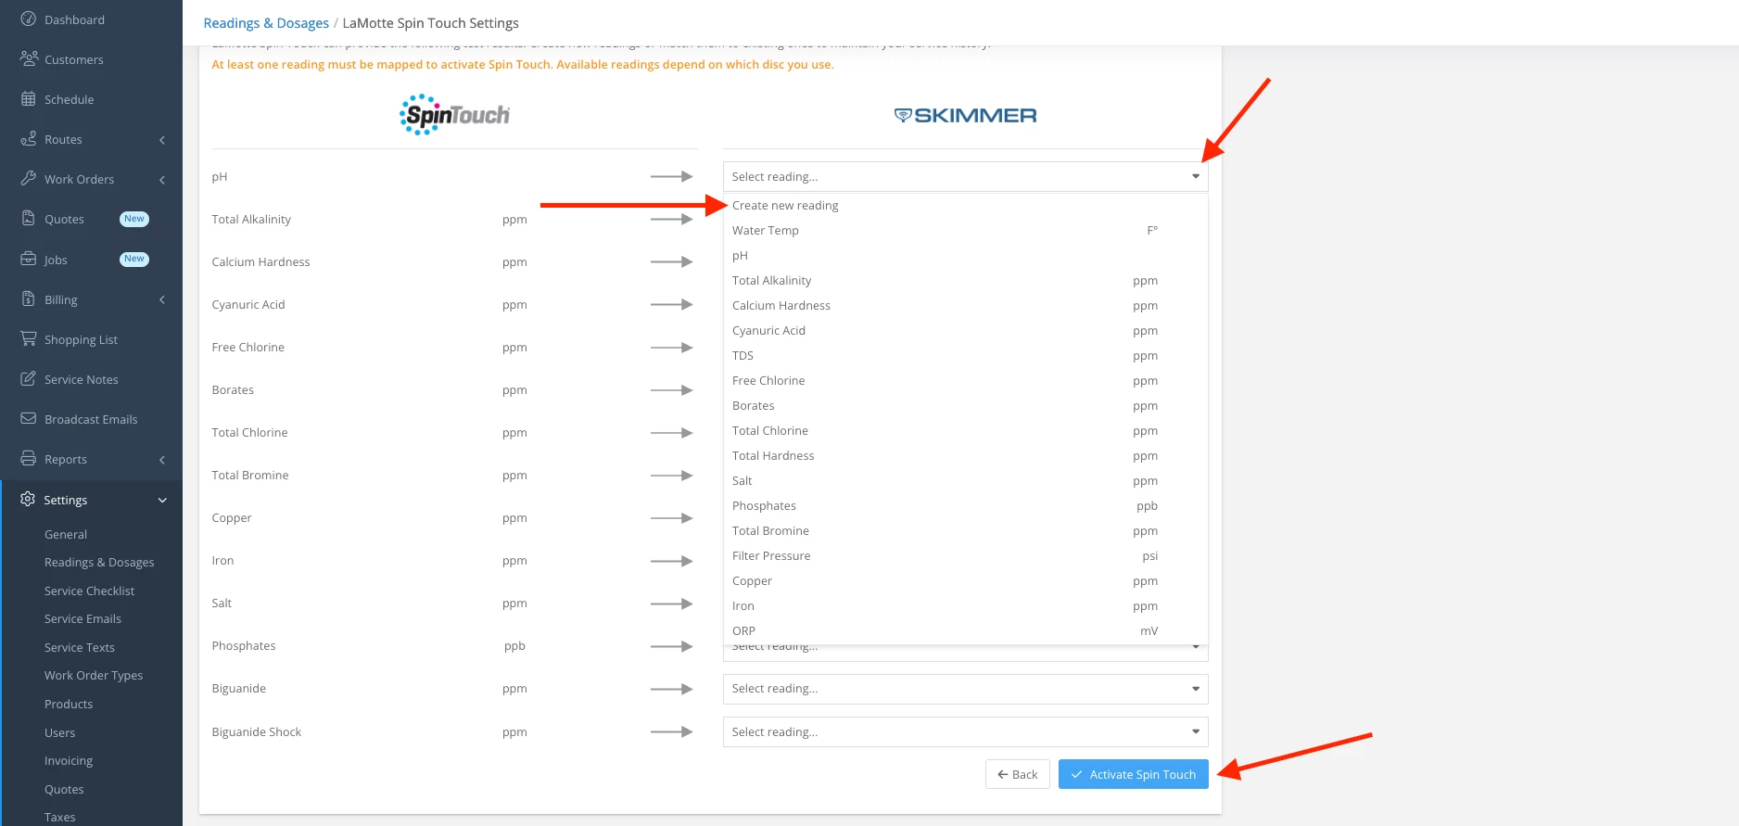Select Free Chlorine in dropdown list
The image size is (1739, 826).
[965, 381]
